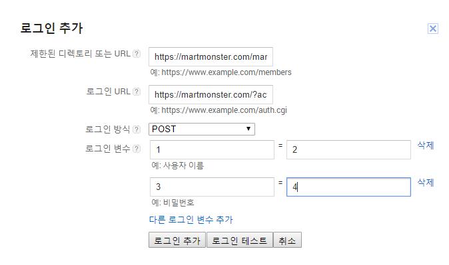Click the 로그인 추가 dialog title

click(51, 29)
